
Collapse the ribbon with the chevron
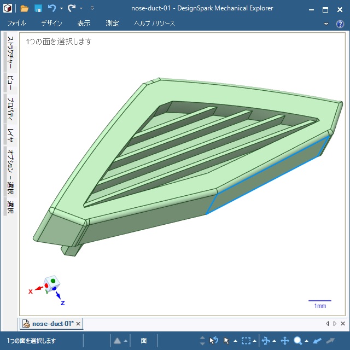[326, 24]
